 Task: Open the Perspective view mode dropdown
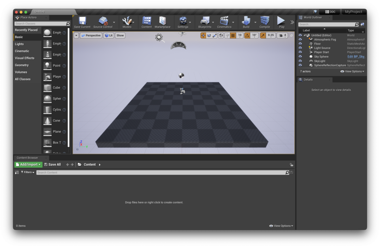pos(91,35)
